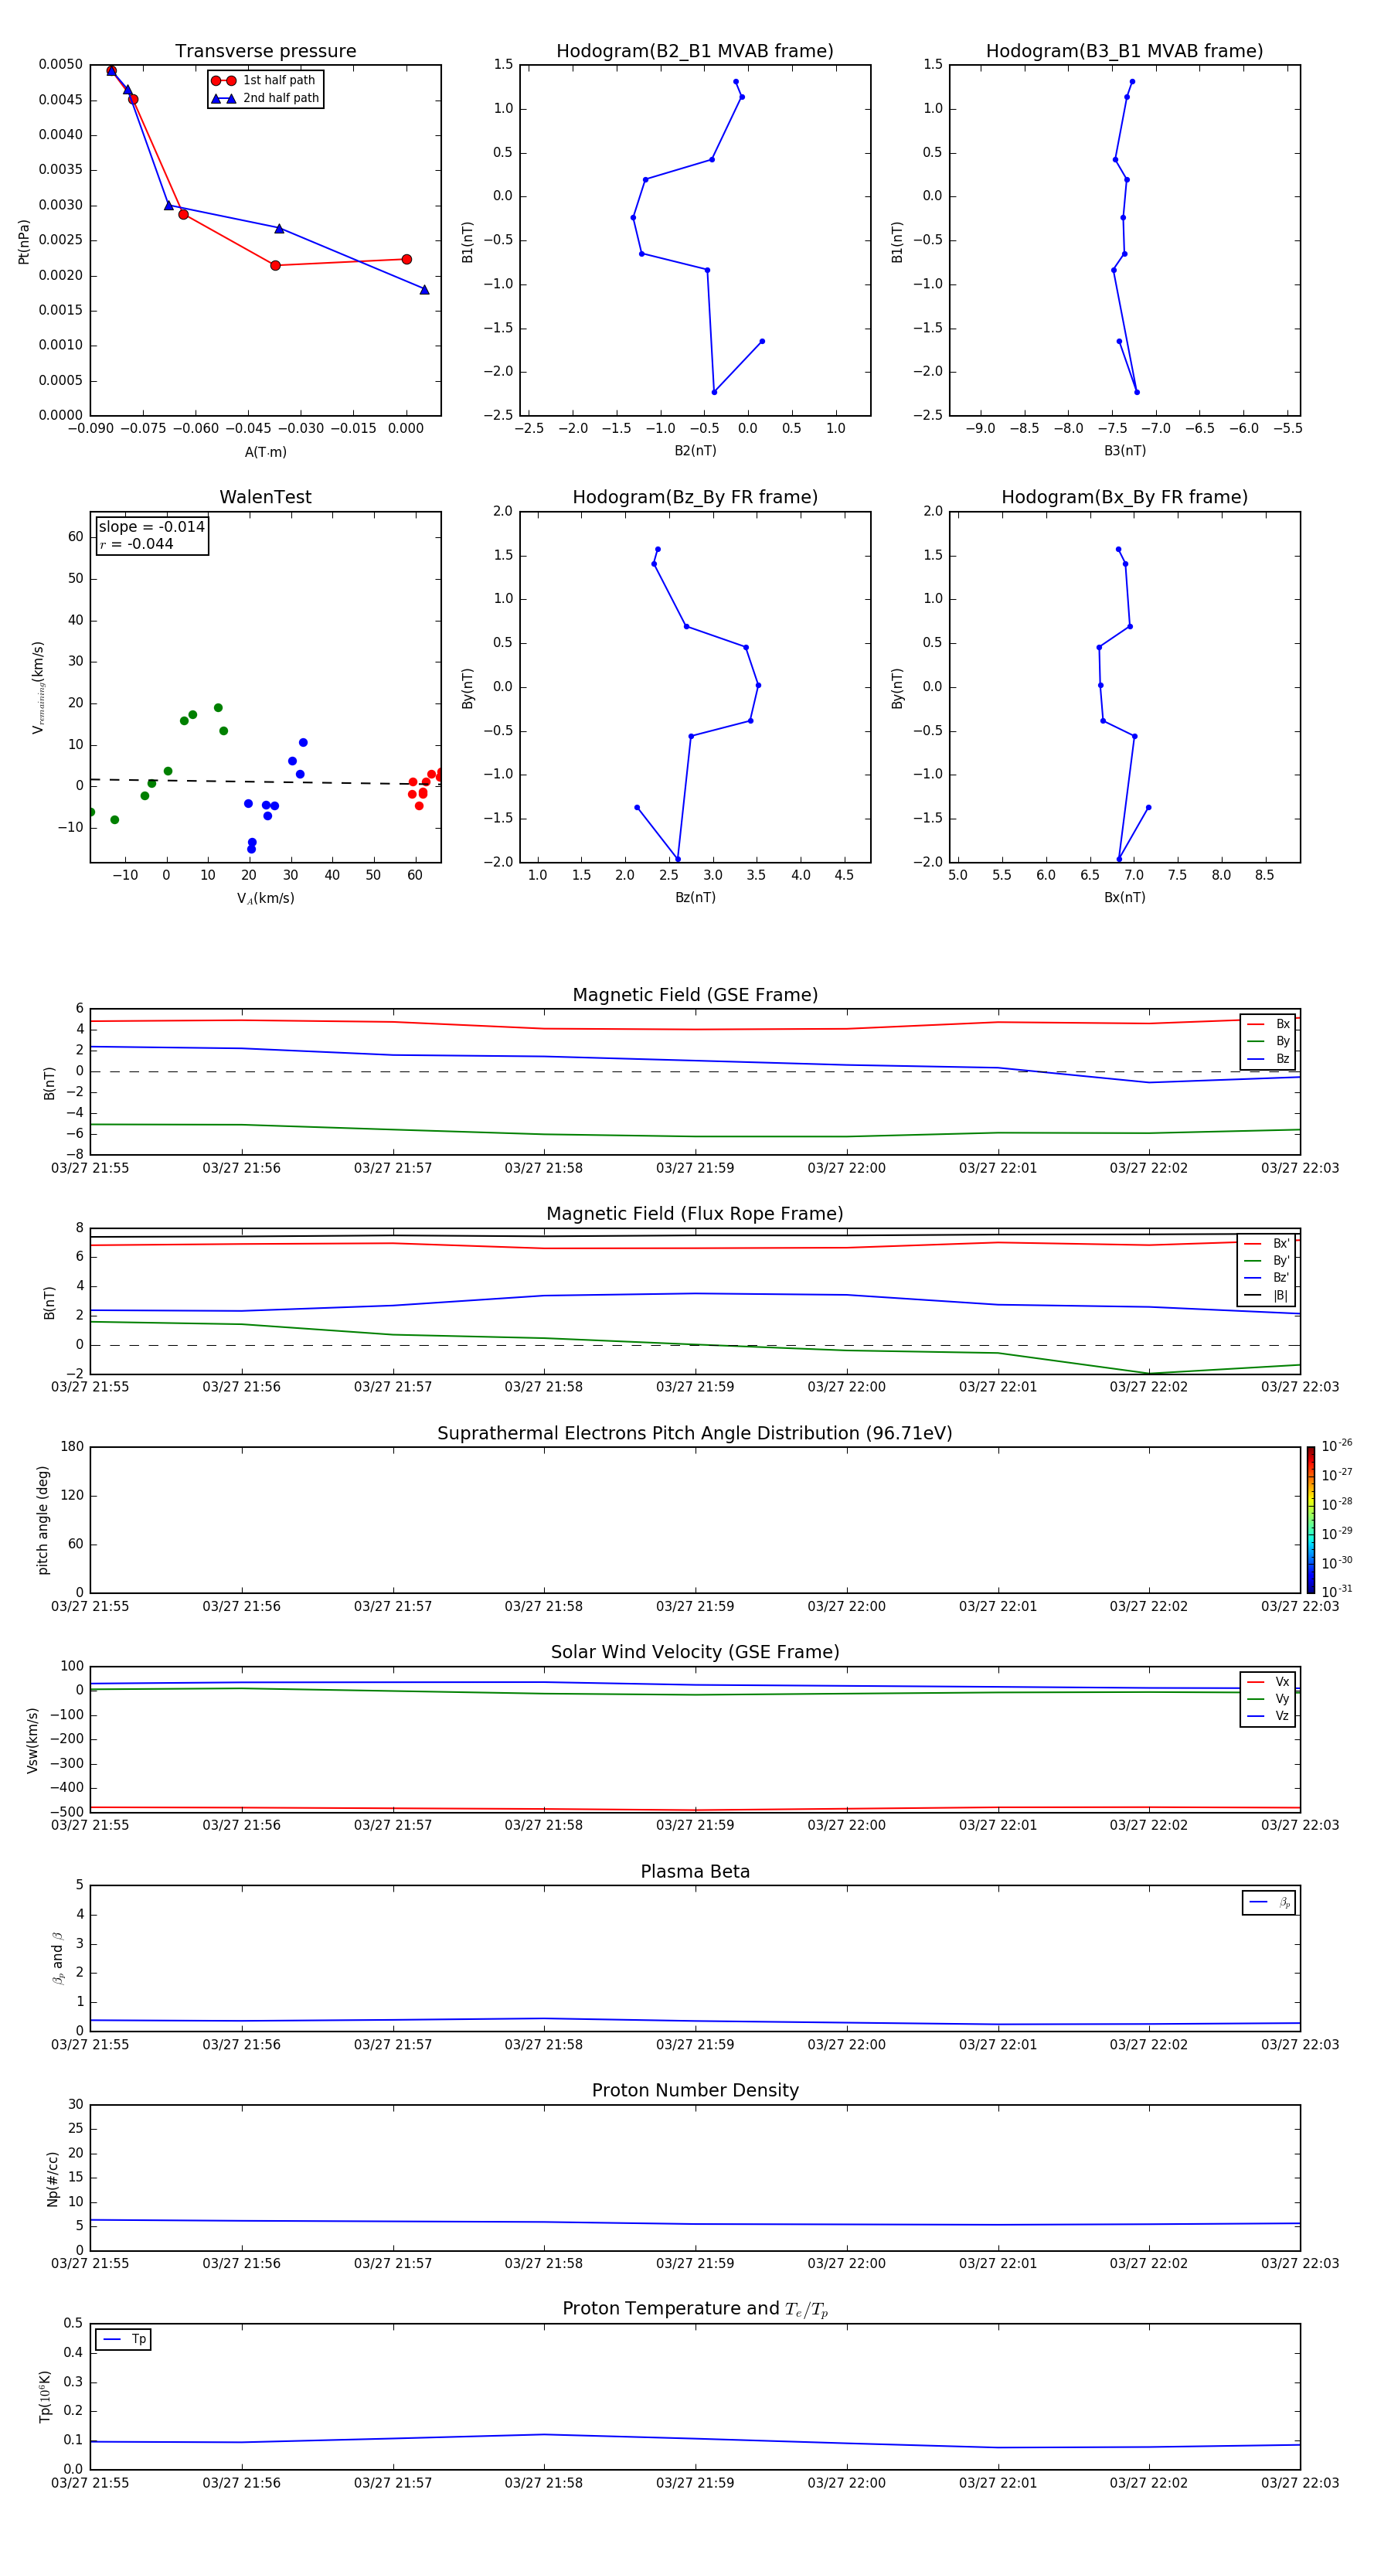Click '03/27 22:03' tick under Proton Temperature panel
The width and height of the screenshot is (1391, 2551).
tap(1299, 2483)
